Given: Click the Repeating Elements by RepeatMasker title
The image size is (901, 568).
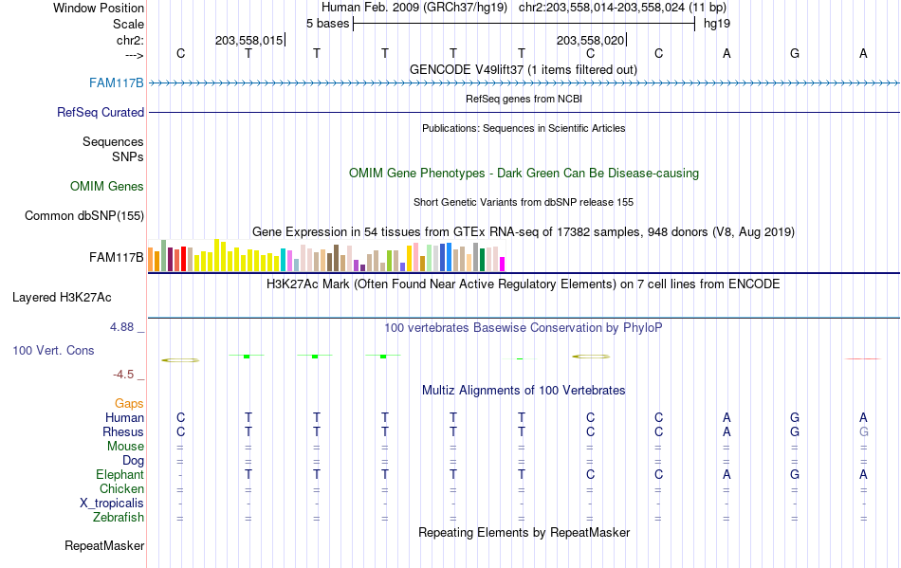Looking at the screenshot, I should pos(524,533).
